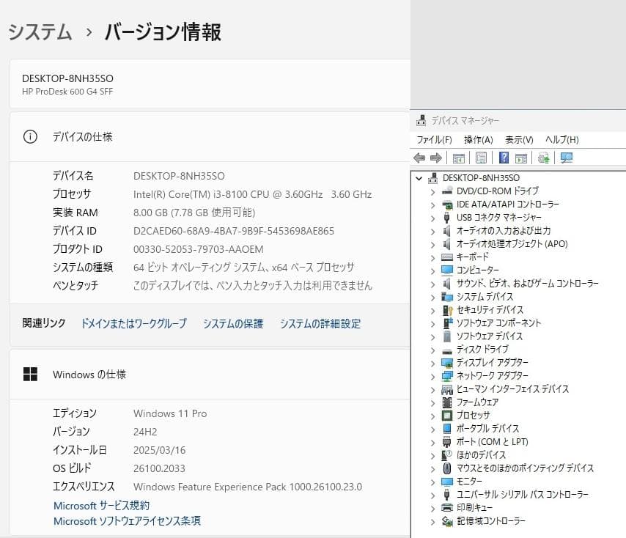
Task: Click the Windows の仕様 section icon
Action: (30, 374)
